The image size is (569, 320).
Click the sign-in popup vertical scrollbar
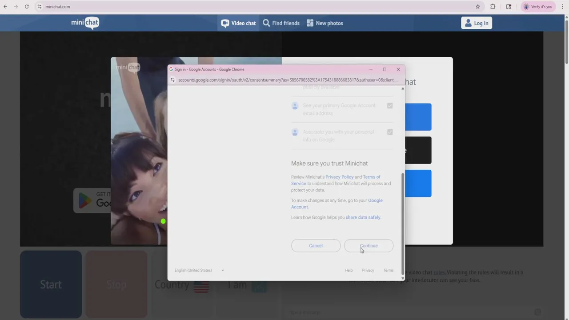[403, 224]
